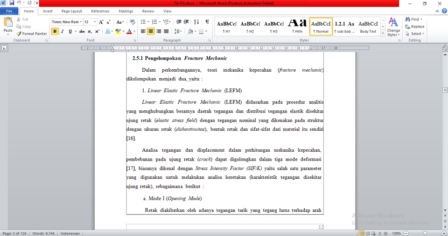This screenshot has height=236, width=448.
Task: Click the Undo icon
Action: [x=19, y=3]
